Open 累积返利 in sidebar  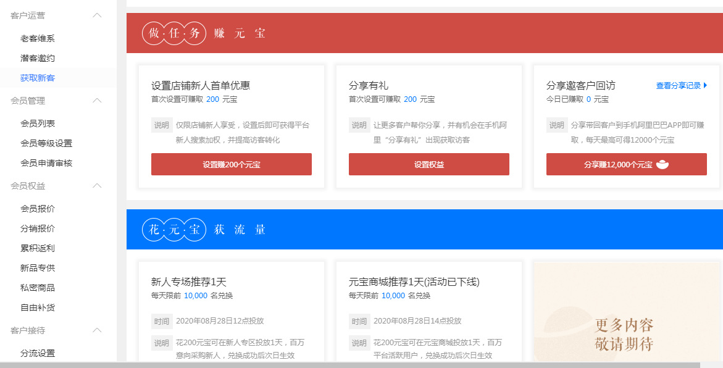coord(37,248)
